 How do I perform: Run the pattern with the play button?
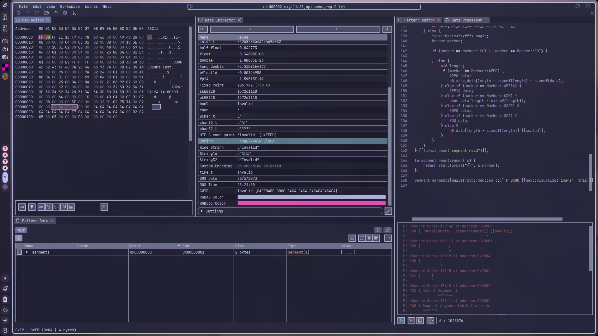coord(401,320)
